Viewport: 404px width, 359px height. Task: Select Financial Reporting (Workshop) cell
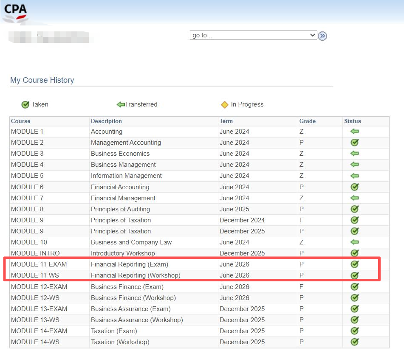[154, 276]
